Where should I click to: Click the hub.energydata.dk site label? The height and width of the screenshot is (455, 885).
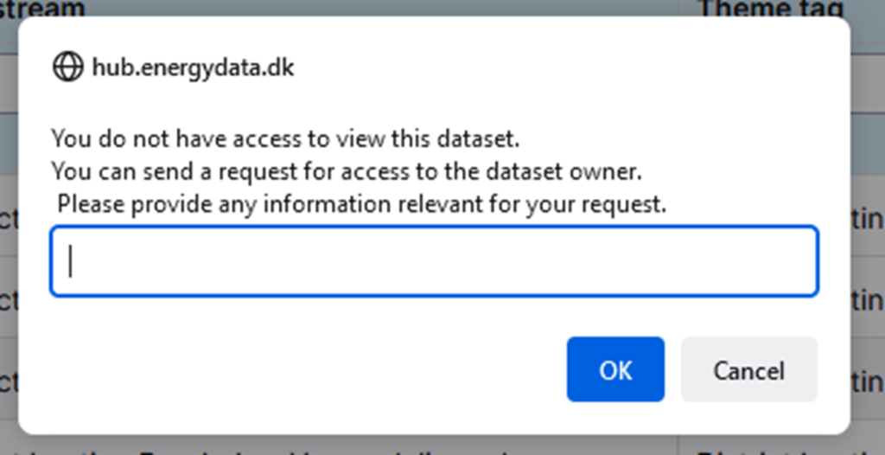pos(193,67)
